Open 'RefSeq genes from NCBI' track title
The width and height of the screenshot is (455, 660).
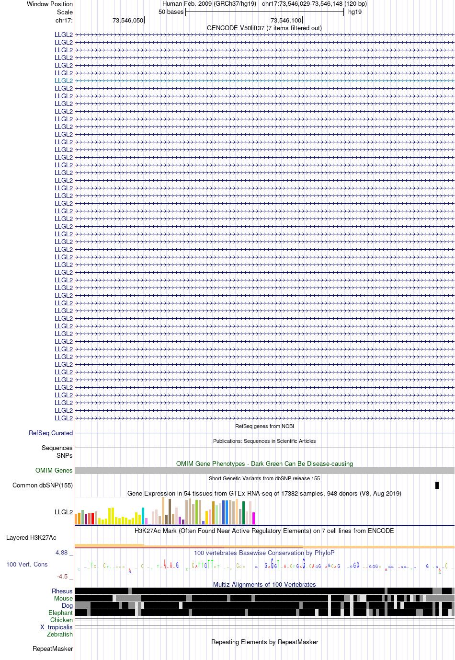pyautogui.click(x=264, y=426)
